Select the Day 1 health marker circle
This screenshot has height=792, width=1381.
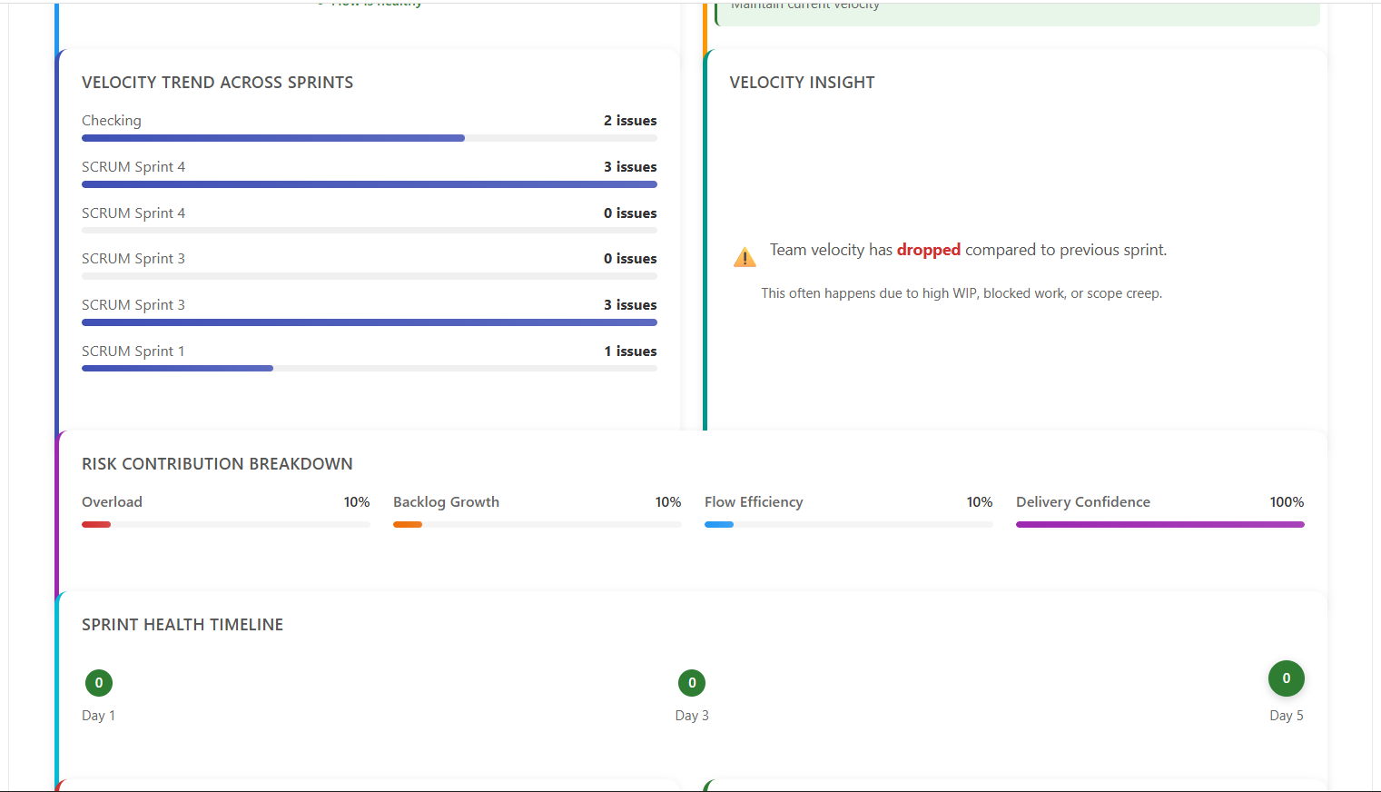point(99,683)
